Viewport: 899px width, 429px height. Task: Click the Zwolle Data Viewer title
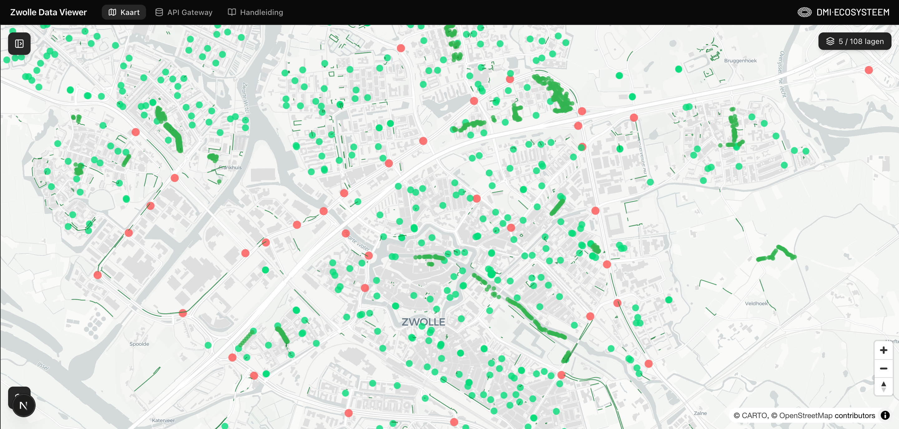[x=48, y=12]
